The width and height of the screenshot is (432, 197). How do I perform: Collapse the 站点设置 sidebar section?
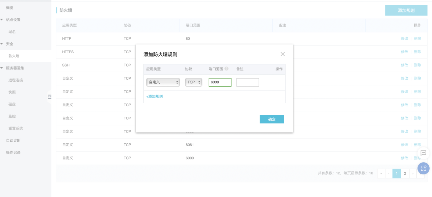pyautogui.click(x=2, y=20)
